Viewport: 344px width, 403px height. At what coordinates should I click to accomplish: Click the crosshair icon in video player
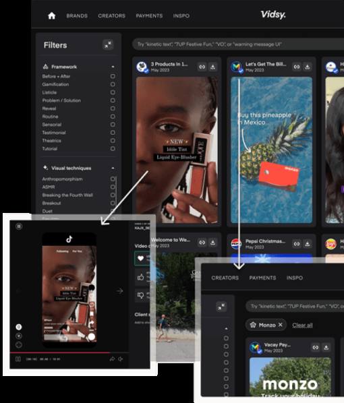click(19, 344)
